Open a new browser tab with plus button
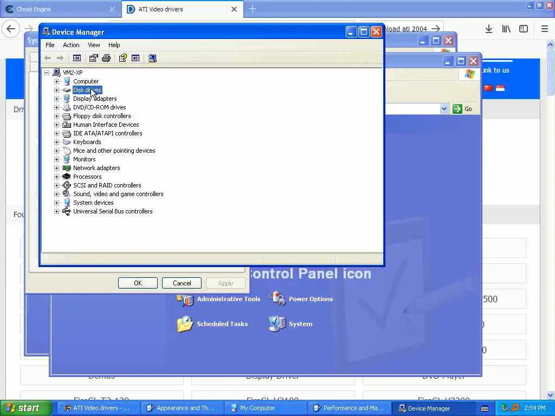The height and width of the screenshot is (416, 555). tap(253, 9)
